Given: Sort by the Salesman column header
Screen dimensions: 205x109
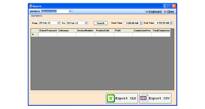Looking at the screenshot, I should point(67,31).
